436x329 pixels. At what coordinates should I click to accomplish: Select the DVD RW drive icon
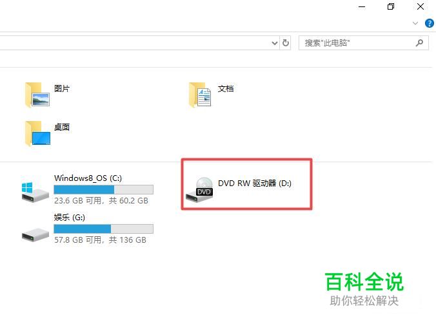pos(200,190)
